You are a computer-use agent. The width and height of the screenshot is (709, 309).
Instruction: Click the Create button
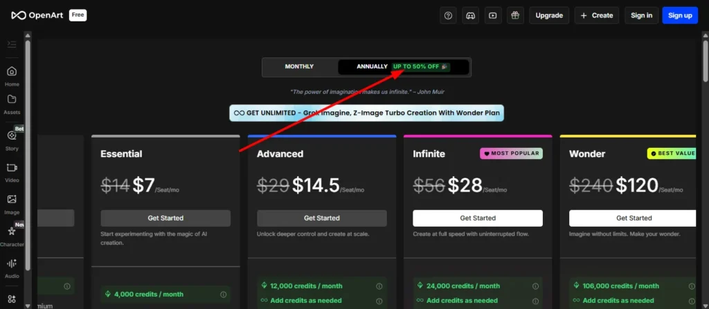coord(596,15)
